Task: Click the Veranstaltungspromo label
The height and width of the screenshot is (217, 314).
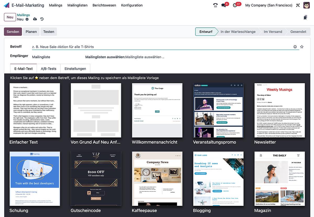Action: point(215,142)
